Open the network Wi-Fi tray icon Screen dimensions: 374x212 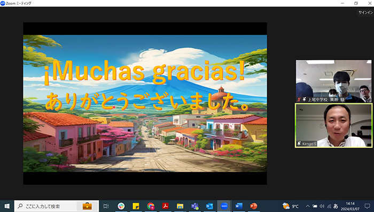click(329, 206)
